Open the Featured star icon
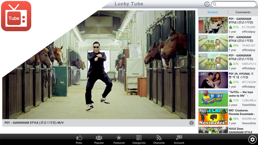 click(119, 138)
